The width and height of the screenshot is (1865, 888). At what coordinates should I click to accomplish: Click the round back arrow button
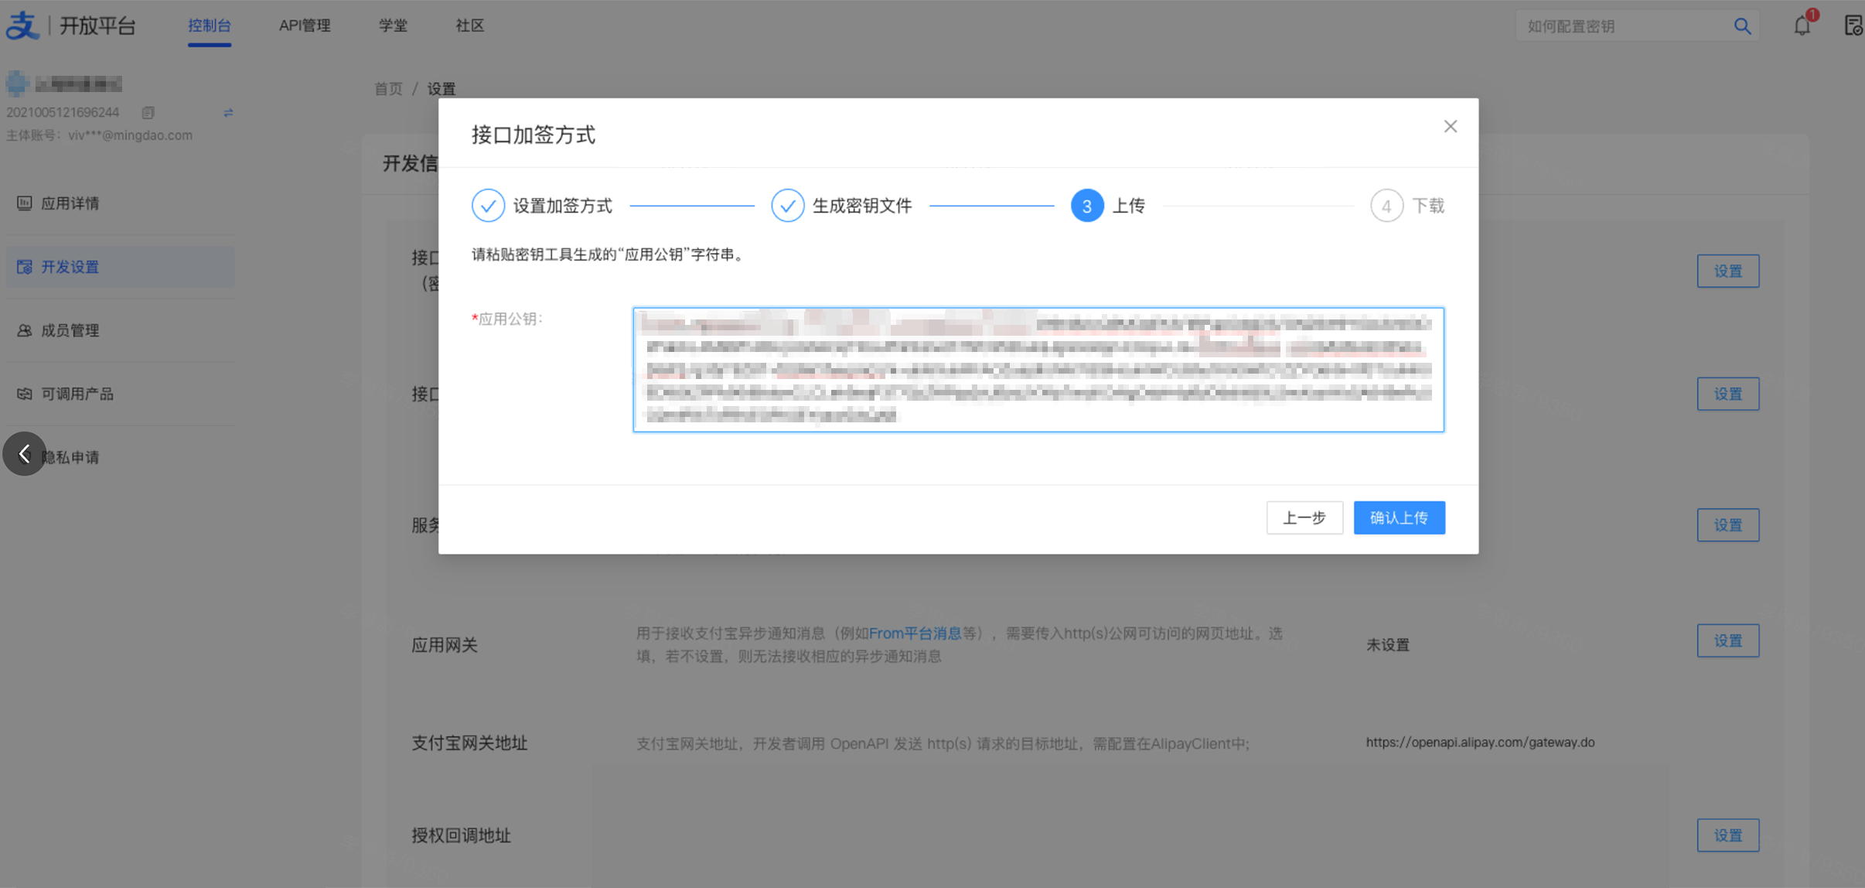click(x=25, y=454)
